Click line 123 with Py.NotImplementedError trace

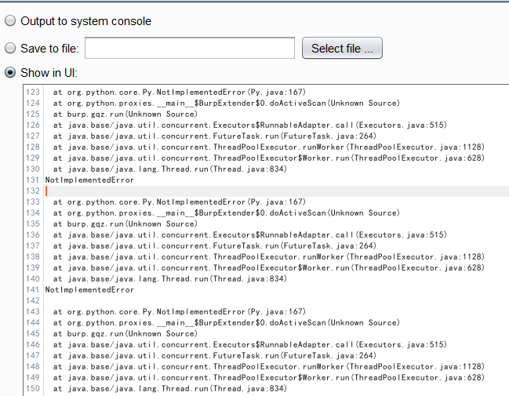pyautogui.click(x=180, y=93)
